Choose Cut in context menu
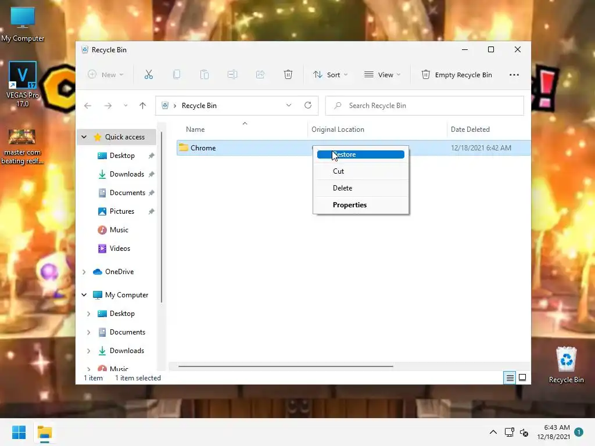This screenshot has width=595, height=446. 360,171
